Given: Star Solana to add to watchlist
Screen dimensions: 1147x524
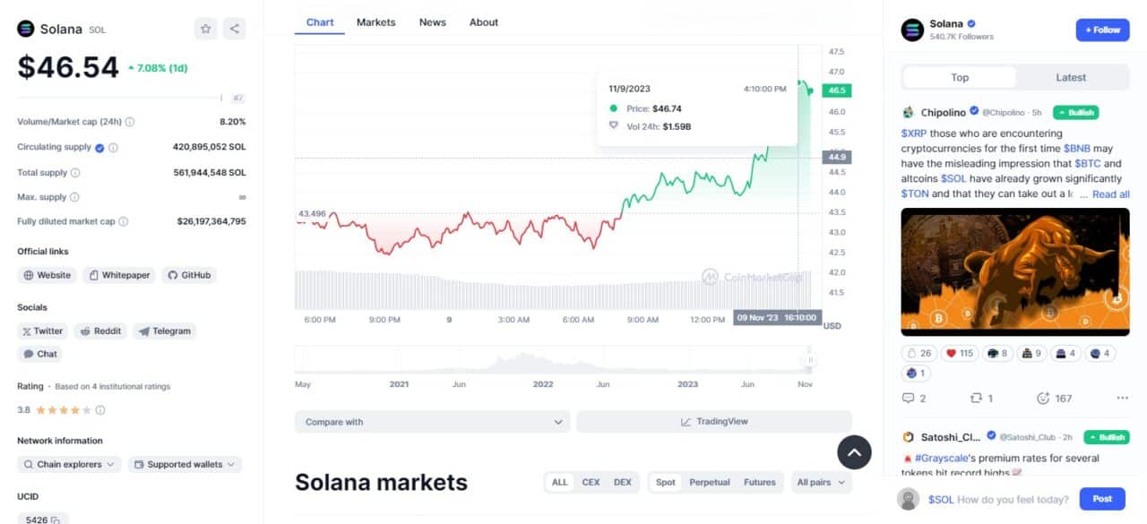Looking at the screenshot, I should [206, 29].
